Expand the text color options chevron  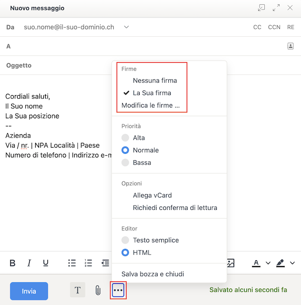coord(268,263)
